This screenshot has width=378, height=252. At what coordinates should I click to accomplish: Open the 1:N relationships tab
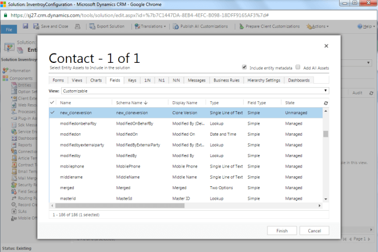point(147,80)
